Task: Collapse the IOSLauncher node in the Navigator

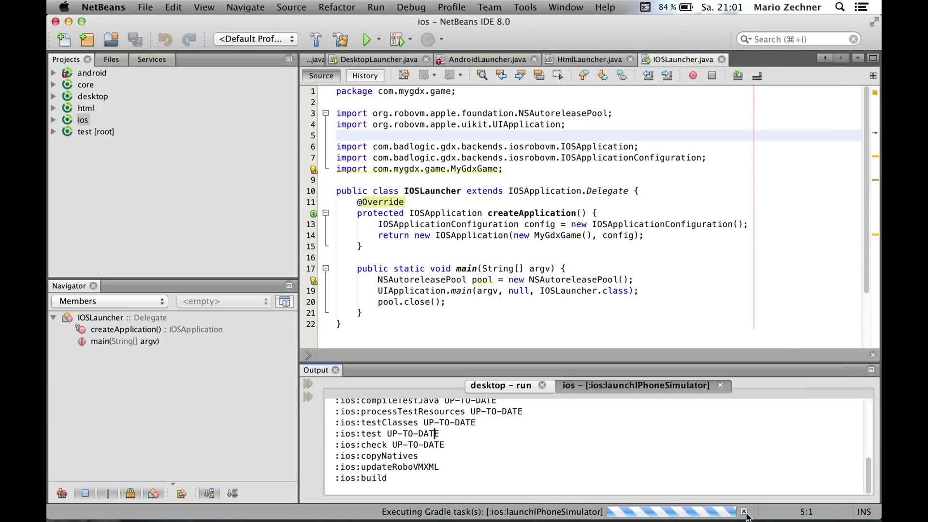Action: point(53,318)
